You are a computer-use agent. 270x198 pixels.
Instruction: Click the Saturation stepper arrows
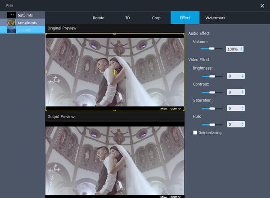point(243,108)
